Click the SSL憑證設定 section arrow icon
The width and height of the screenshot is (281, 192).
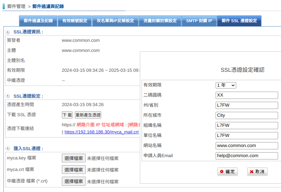[8, 96]
